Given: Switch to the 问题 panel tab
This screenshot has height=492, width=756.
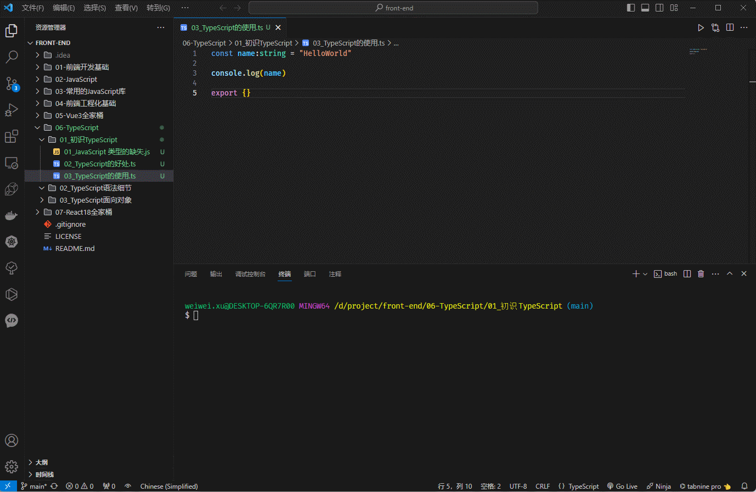Looking at the screenshot, I should pos(190,273).
